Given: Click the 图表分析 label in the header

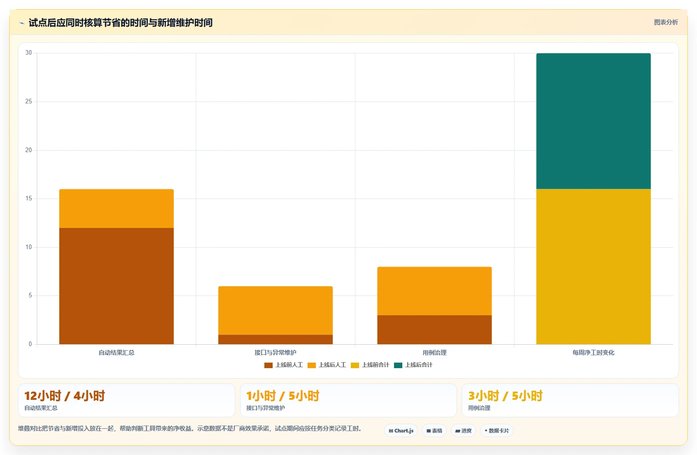Looking at the screenshot, I should click(666, 22).
